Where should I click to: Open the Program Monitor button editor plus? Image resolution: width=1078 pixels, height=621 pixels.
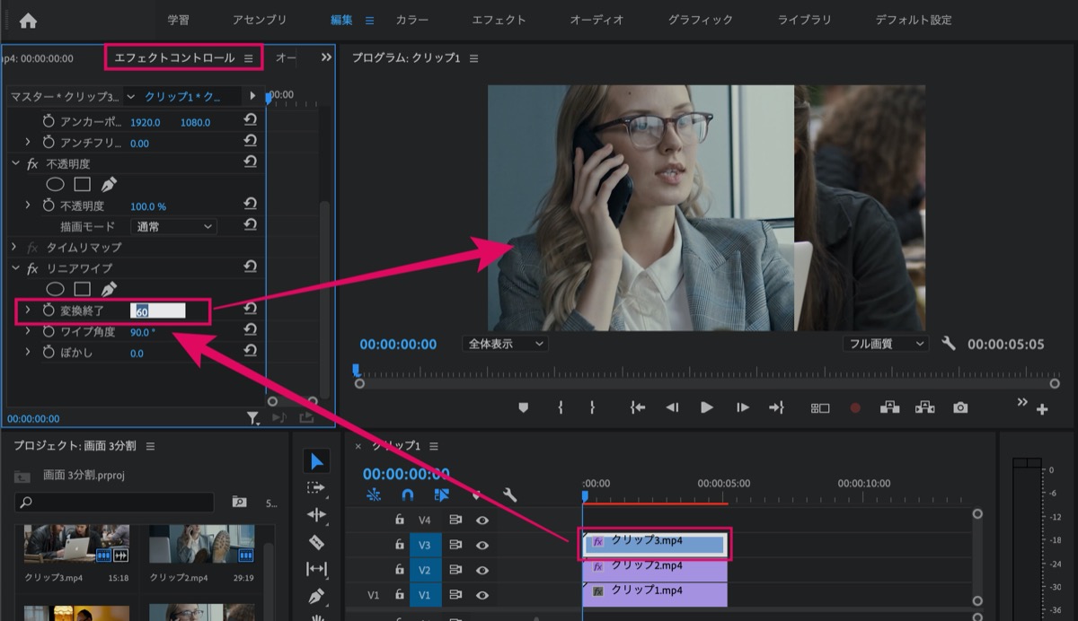[x=1042, y=409]
